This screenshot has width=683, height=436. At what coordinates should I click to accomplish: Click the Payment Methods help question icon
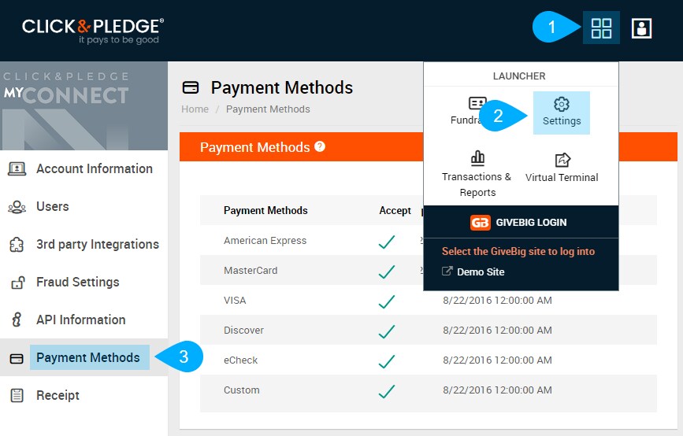click(x=320, y=146)
